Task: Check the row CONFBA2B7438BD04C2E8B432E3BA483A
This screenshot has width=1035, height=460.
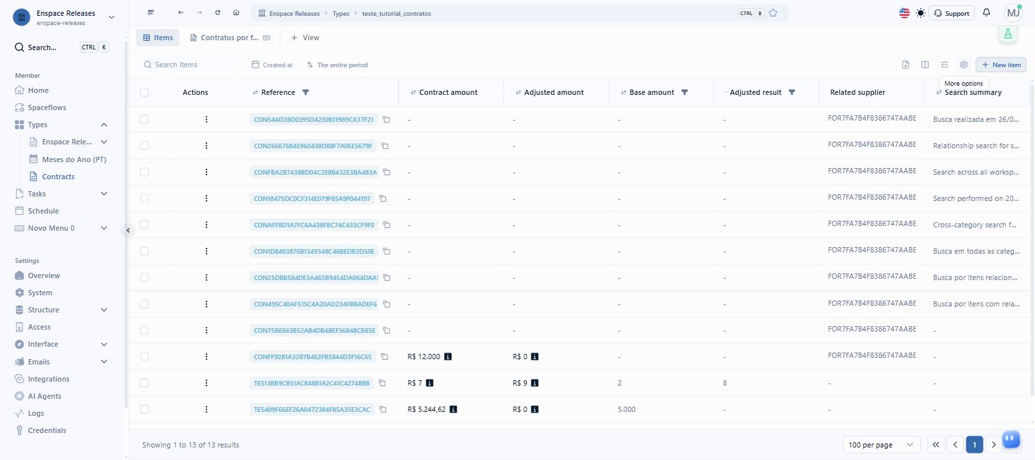Action: (x=145, y=172)
